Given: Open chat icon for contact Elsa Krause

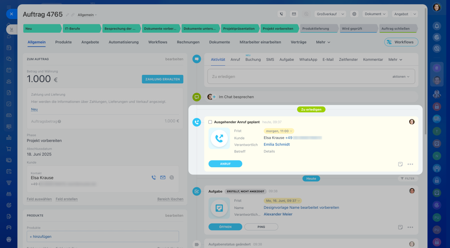Looking at the screenshot, I should pyautogui.click(x=172, y=177).
